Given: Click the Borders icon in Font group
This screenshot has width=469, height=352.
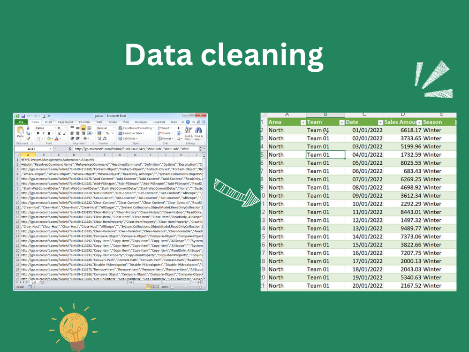Looking at the screenshot, I should point(38,138).
